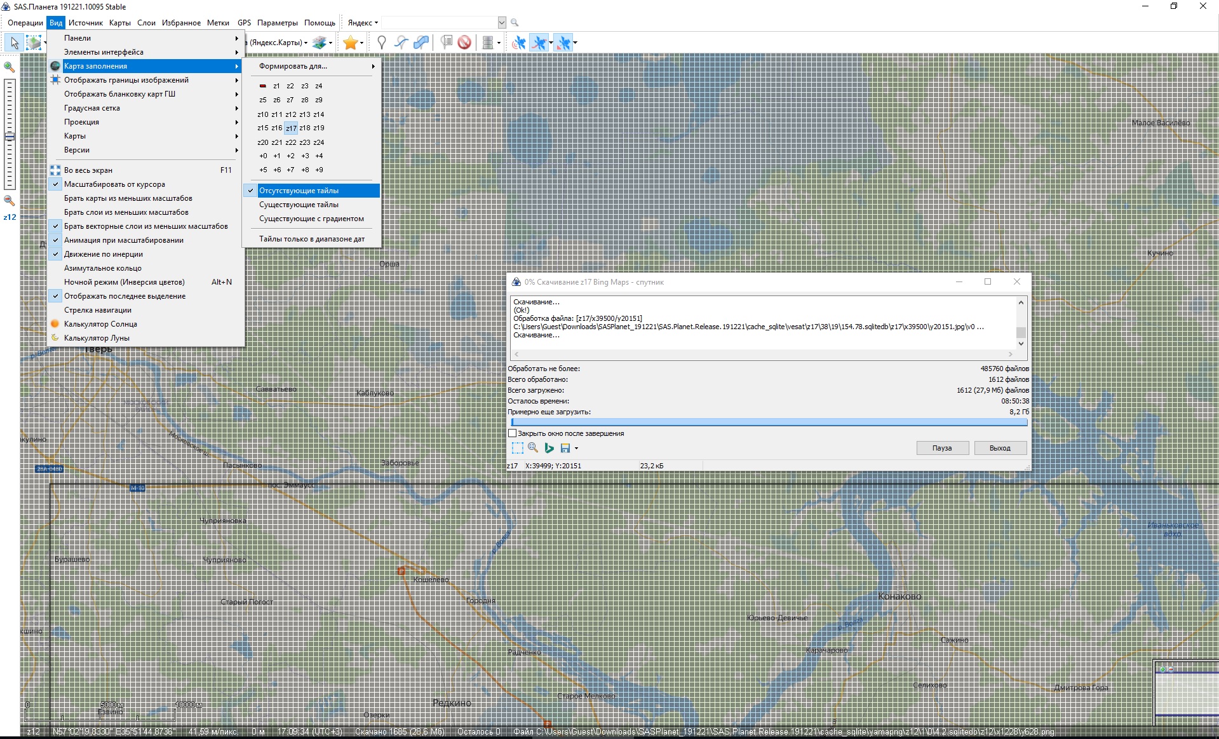Click the dashed selection rectangle icon in dialog
This screenshot has width=1219, height=739.
coord(518,448)
